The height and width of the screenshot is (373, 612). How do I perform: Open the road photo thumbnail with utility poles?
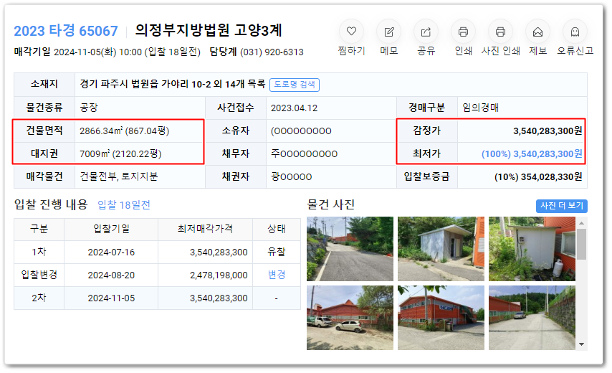click(350, 249)
